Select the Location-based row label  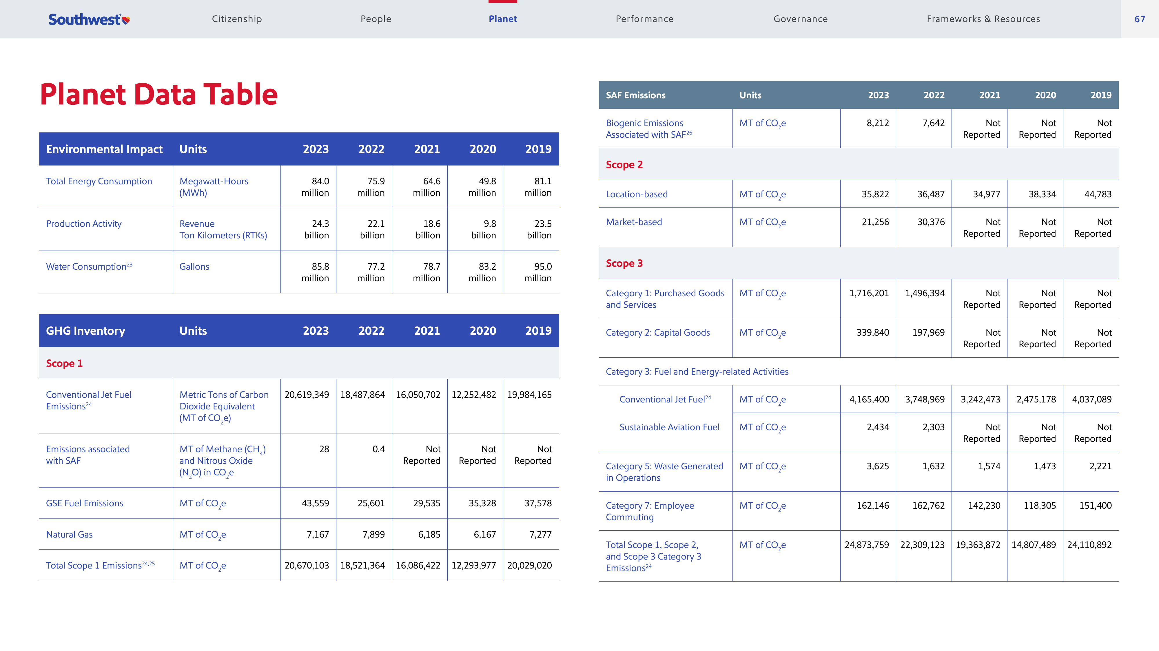[637, 194]
